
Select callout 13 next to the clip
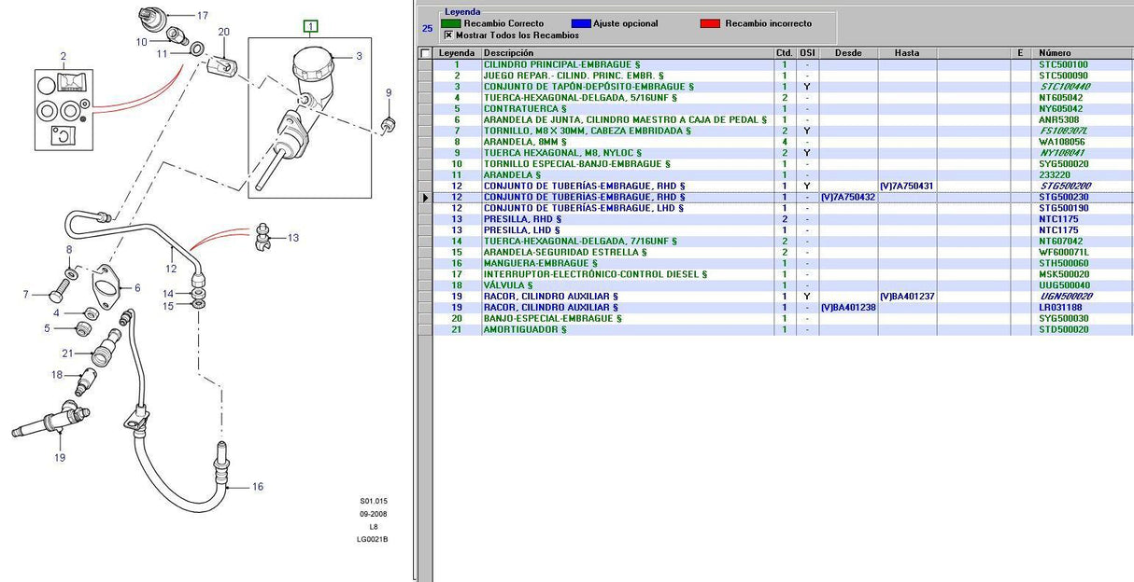point(292,238)
